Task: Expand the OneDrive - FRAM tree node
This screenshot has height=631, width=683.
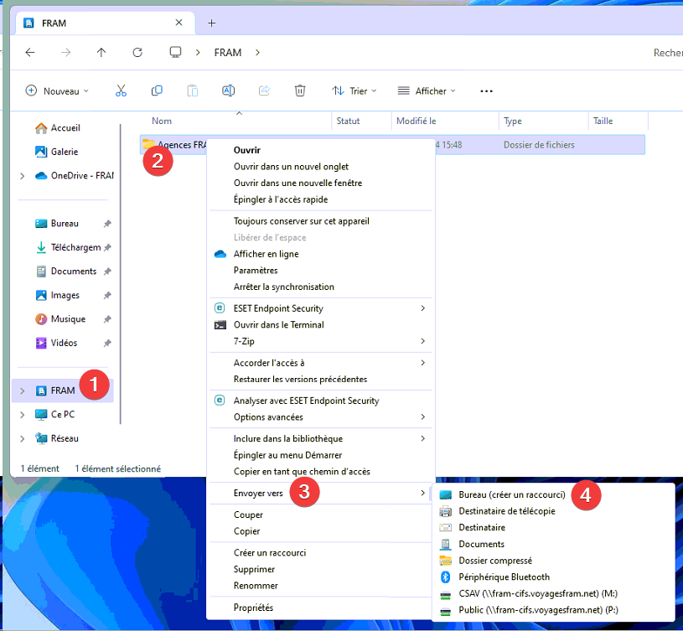Action: [x=23, y=176]
